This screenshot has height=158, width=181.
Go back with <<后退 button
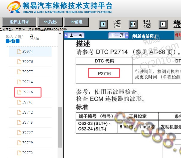tap(50, 22)
